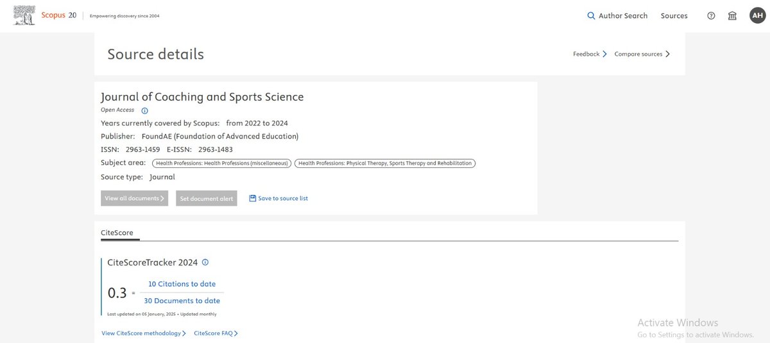
Task: Click the Journal of Coaching and Sports Science title
Action: (x=202, y=97)
